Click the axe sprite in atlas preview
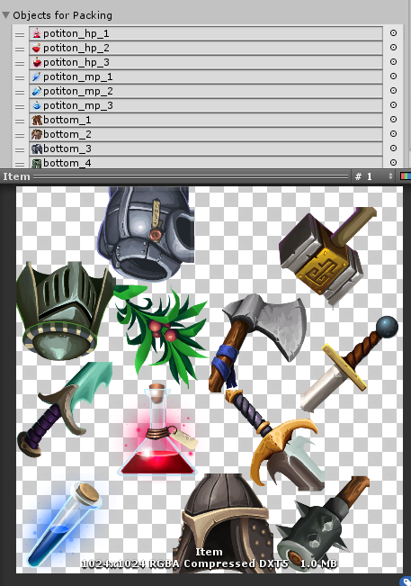 pos(257,342)
